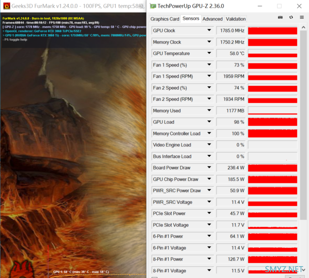Click the Memory Used value 1177 MB
The height and width of the screenshot is (278, 309).
[x=231, y=110]
